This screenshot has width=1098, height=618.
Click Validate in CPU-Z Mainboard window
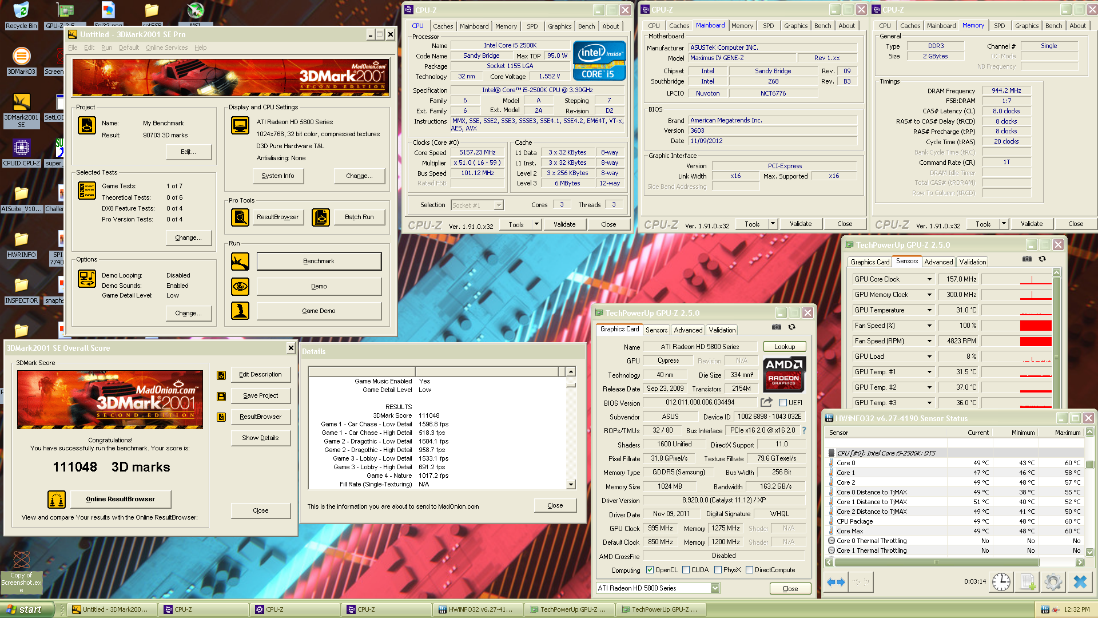(801, 224)
